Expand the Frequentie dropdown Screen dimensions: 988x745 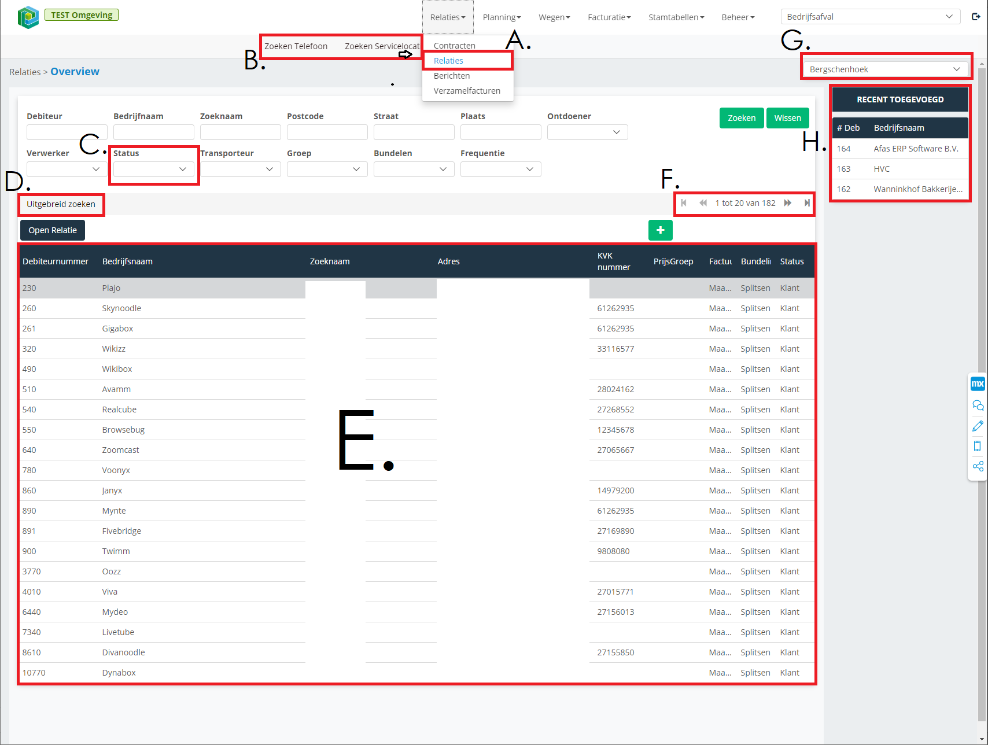point(500,169)
